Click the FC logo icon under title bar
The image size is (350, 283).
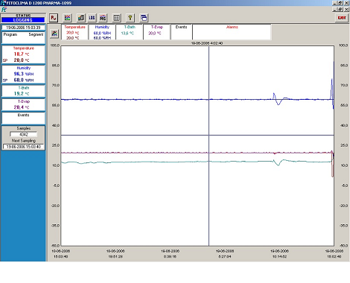4,10
